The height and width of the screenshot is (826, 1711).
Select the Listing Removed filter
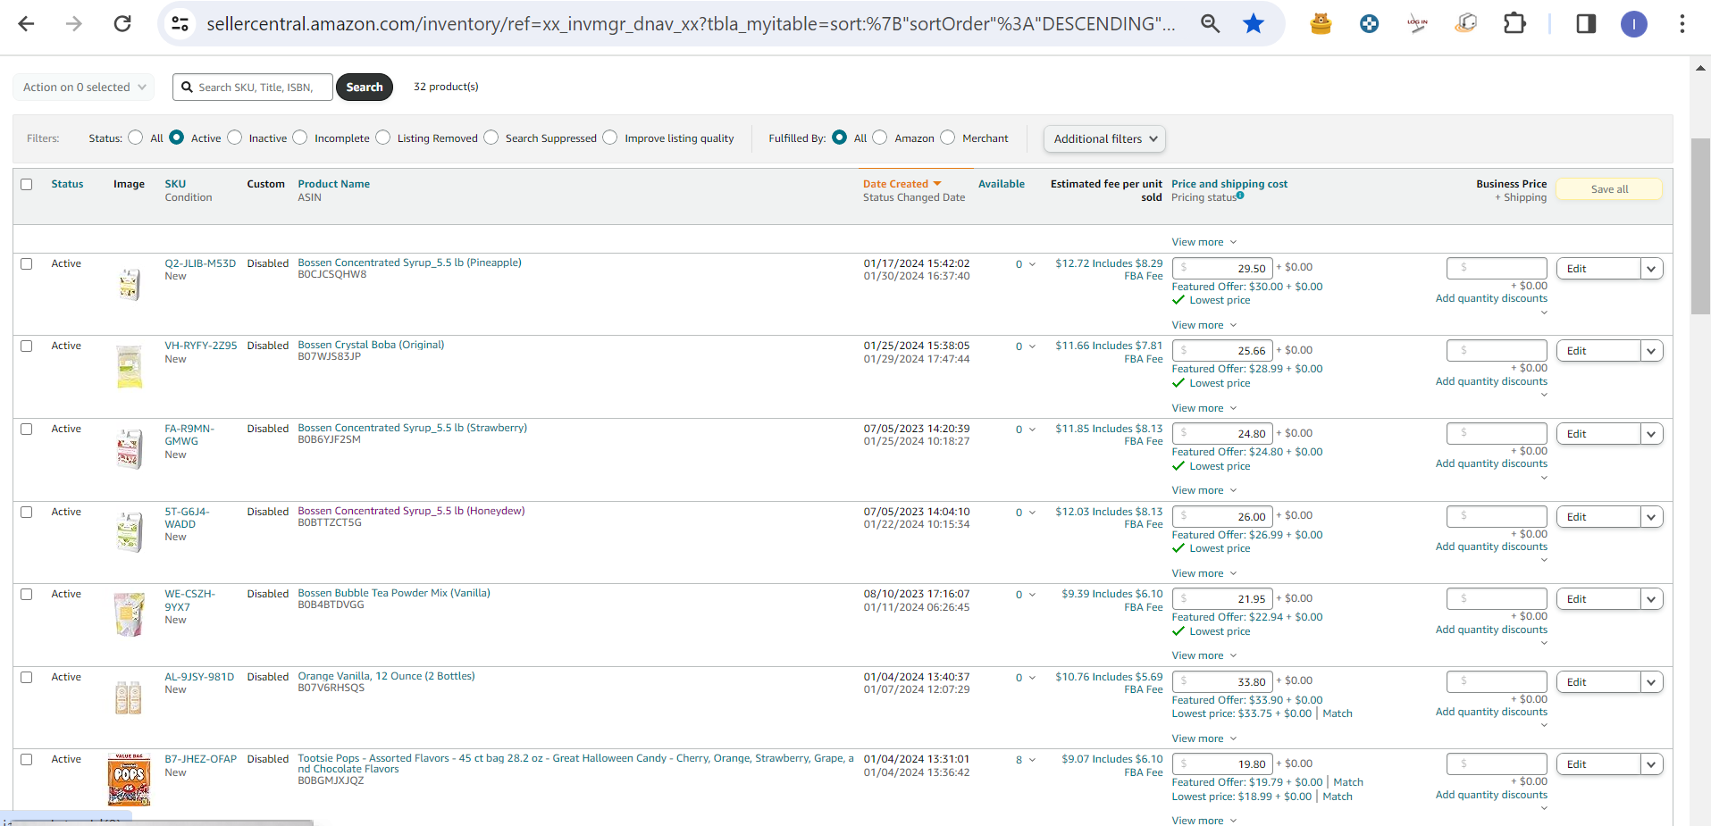tap(383, 138)
